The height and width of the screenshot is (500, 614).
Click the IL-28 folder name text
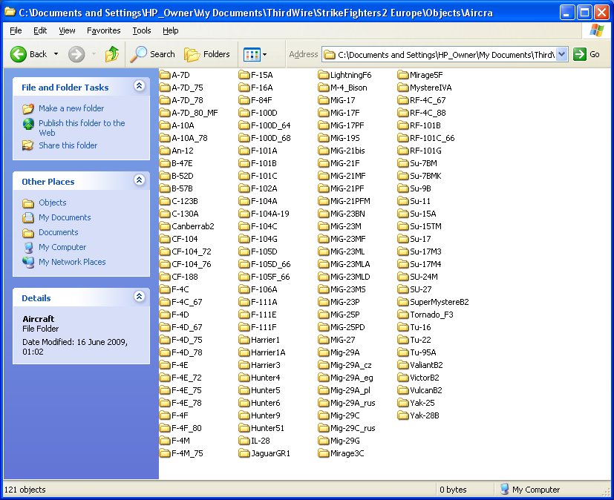(261, 441)
